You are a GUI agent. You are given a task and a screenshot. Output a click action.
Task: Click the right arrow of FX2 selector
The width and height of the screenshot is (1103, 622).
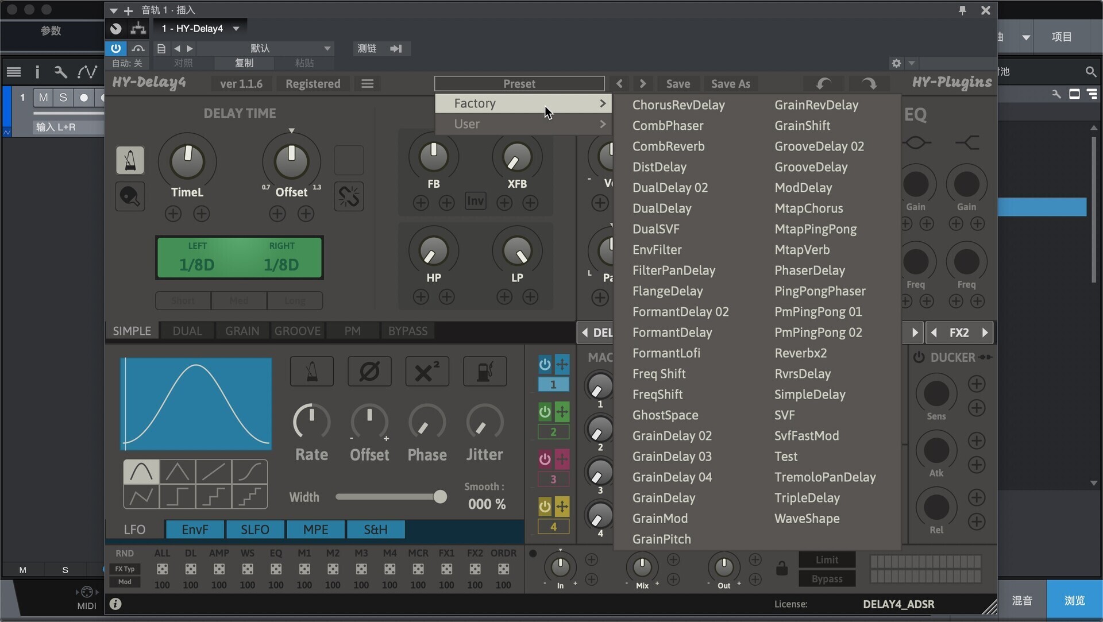(x=985, y=333)
